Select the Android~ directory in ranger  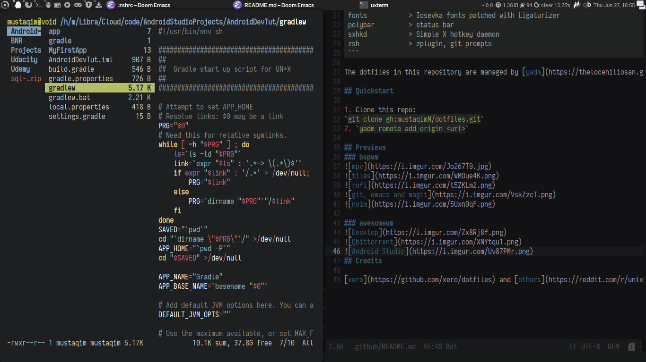[24, 31]
